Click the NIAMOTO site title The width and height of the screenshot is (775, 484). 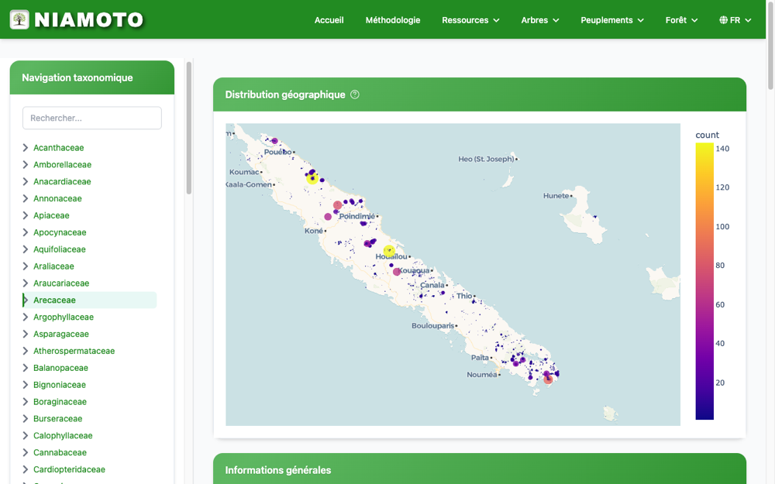pyautogui.click(x=89, y=20)
